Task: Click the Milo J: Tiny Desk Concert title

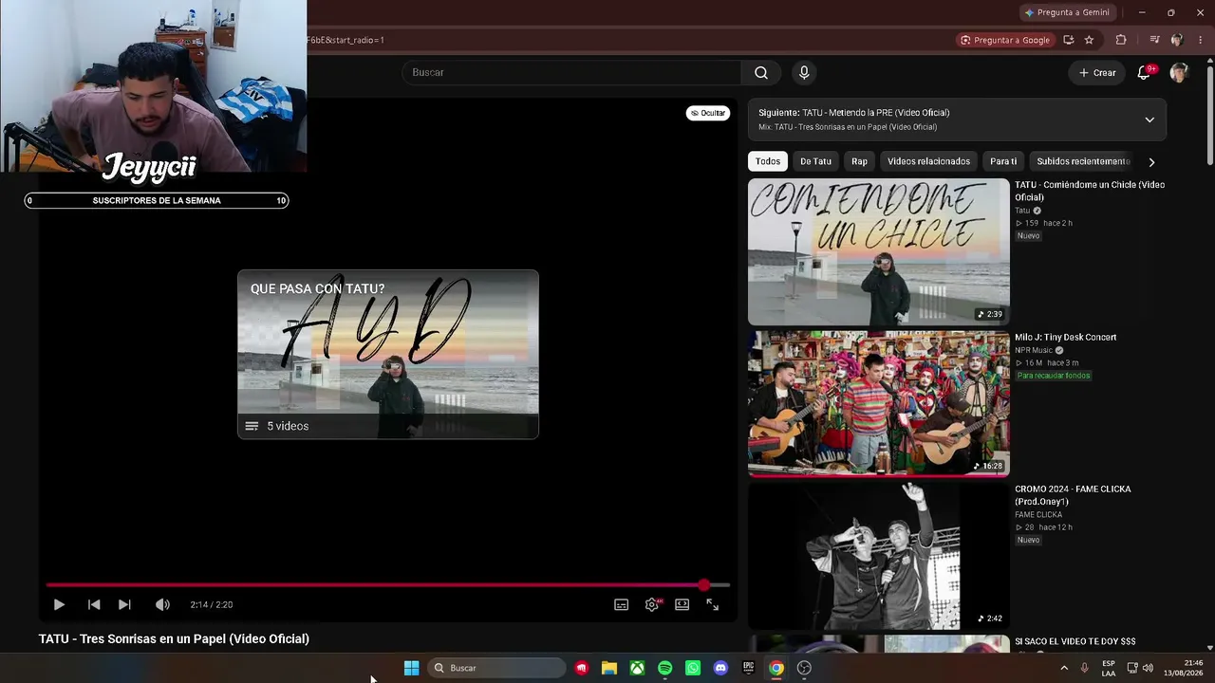Action: [x=1065, y=337]
